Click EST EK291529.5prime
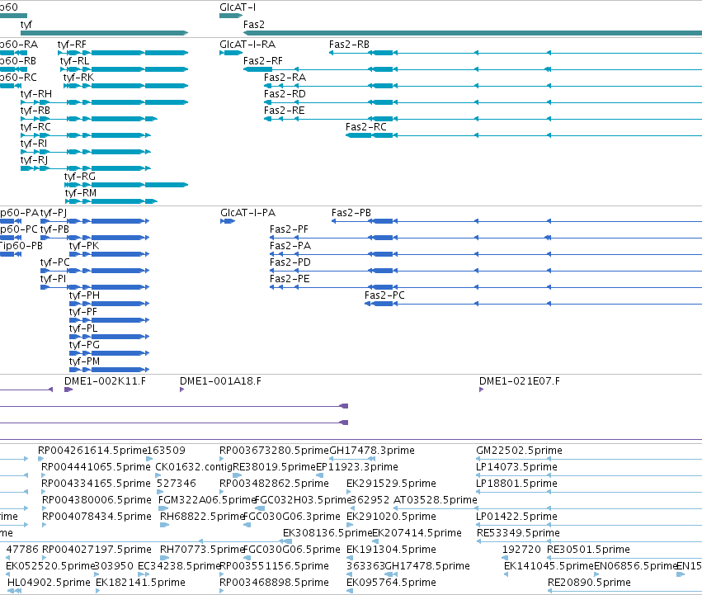The image size is (702, 595). coord(349,492)
